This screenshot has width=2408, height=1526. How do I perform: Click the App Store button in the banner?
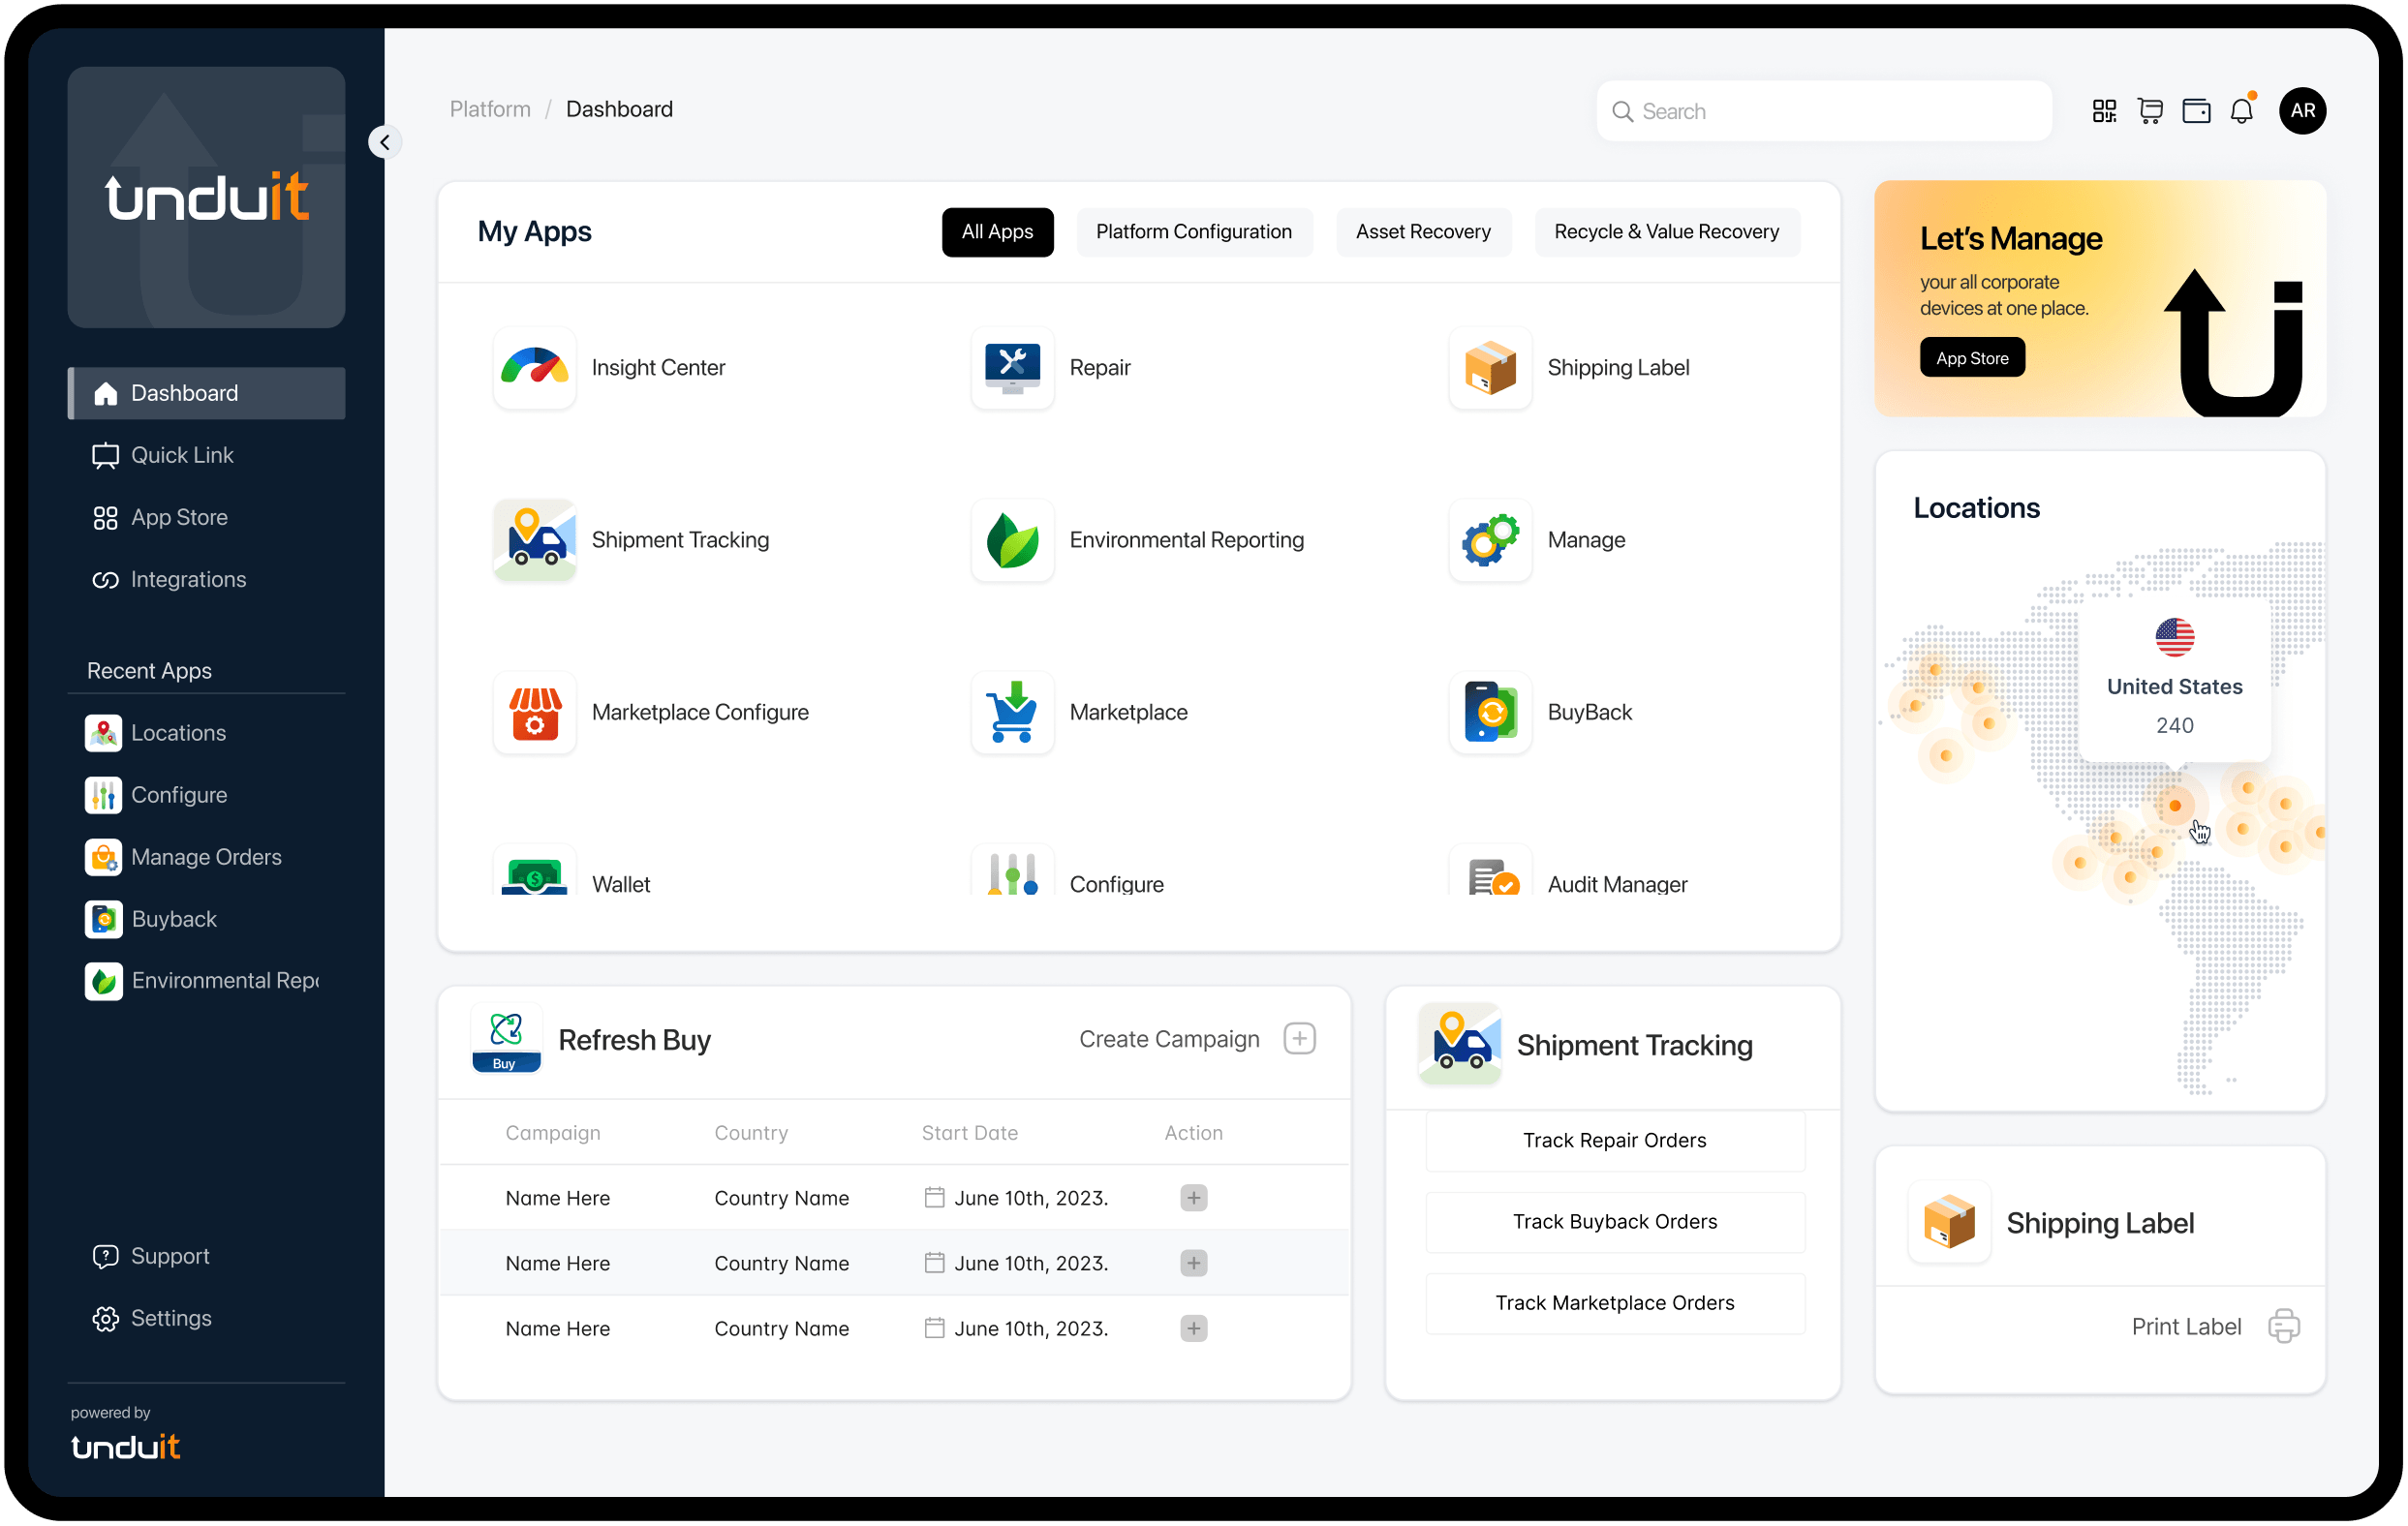[1971, 356]
